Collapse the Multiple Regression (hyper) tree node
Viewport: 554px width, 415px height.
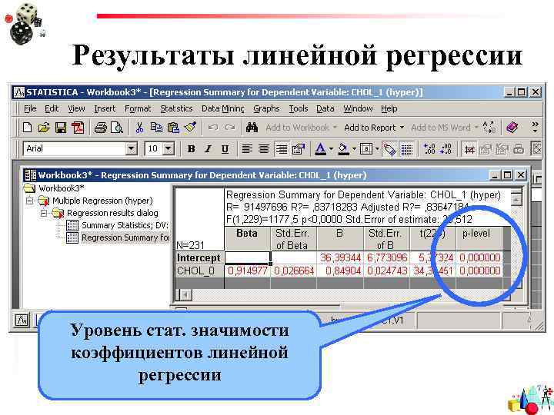pyautogui.click(x=30, y=201)
